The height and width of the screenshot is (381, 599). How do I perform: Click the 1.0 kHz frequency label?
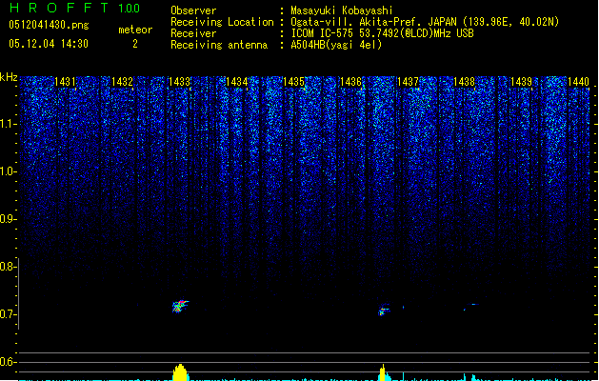click(x=8, y=171)
